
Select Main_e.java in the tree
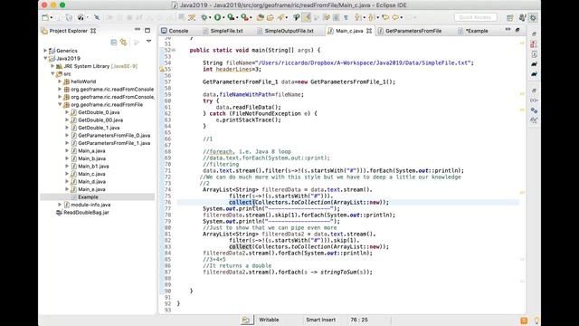click(91, 189)
